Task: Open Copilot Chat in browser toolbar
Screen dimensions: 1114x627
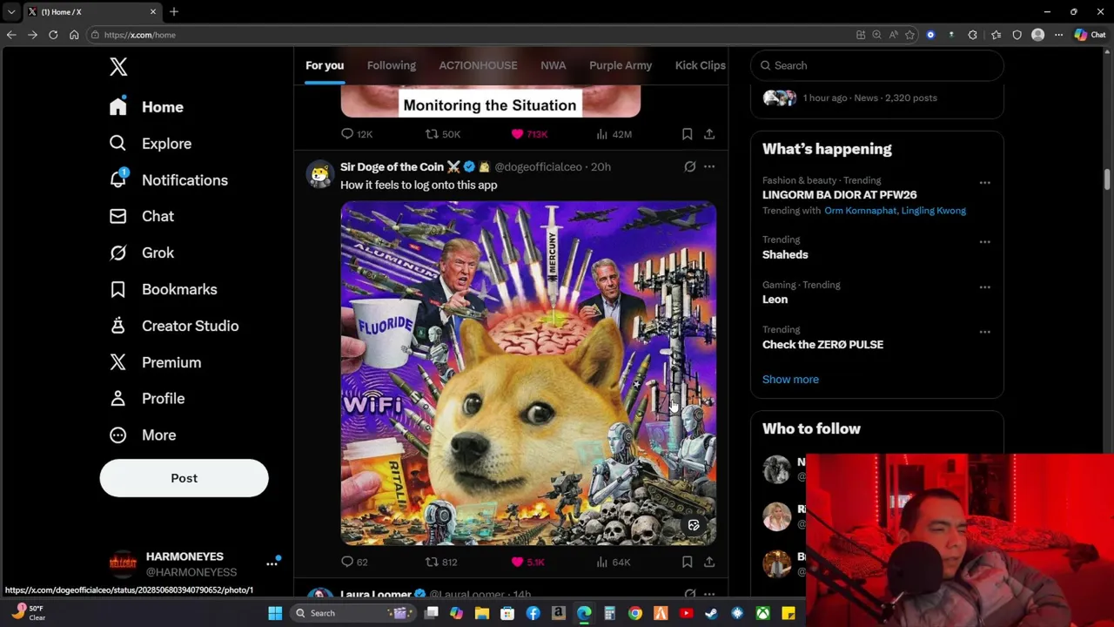Action: pos(1090,35)
